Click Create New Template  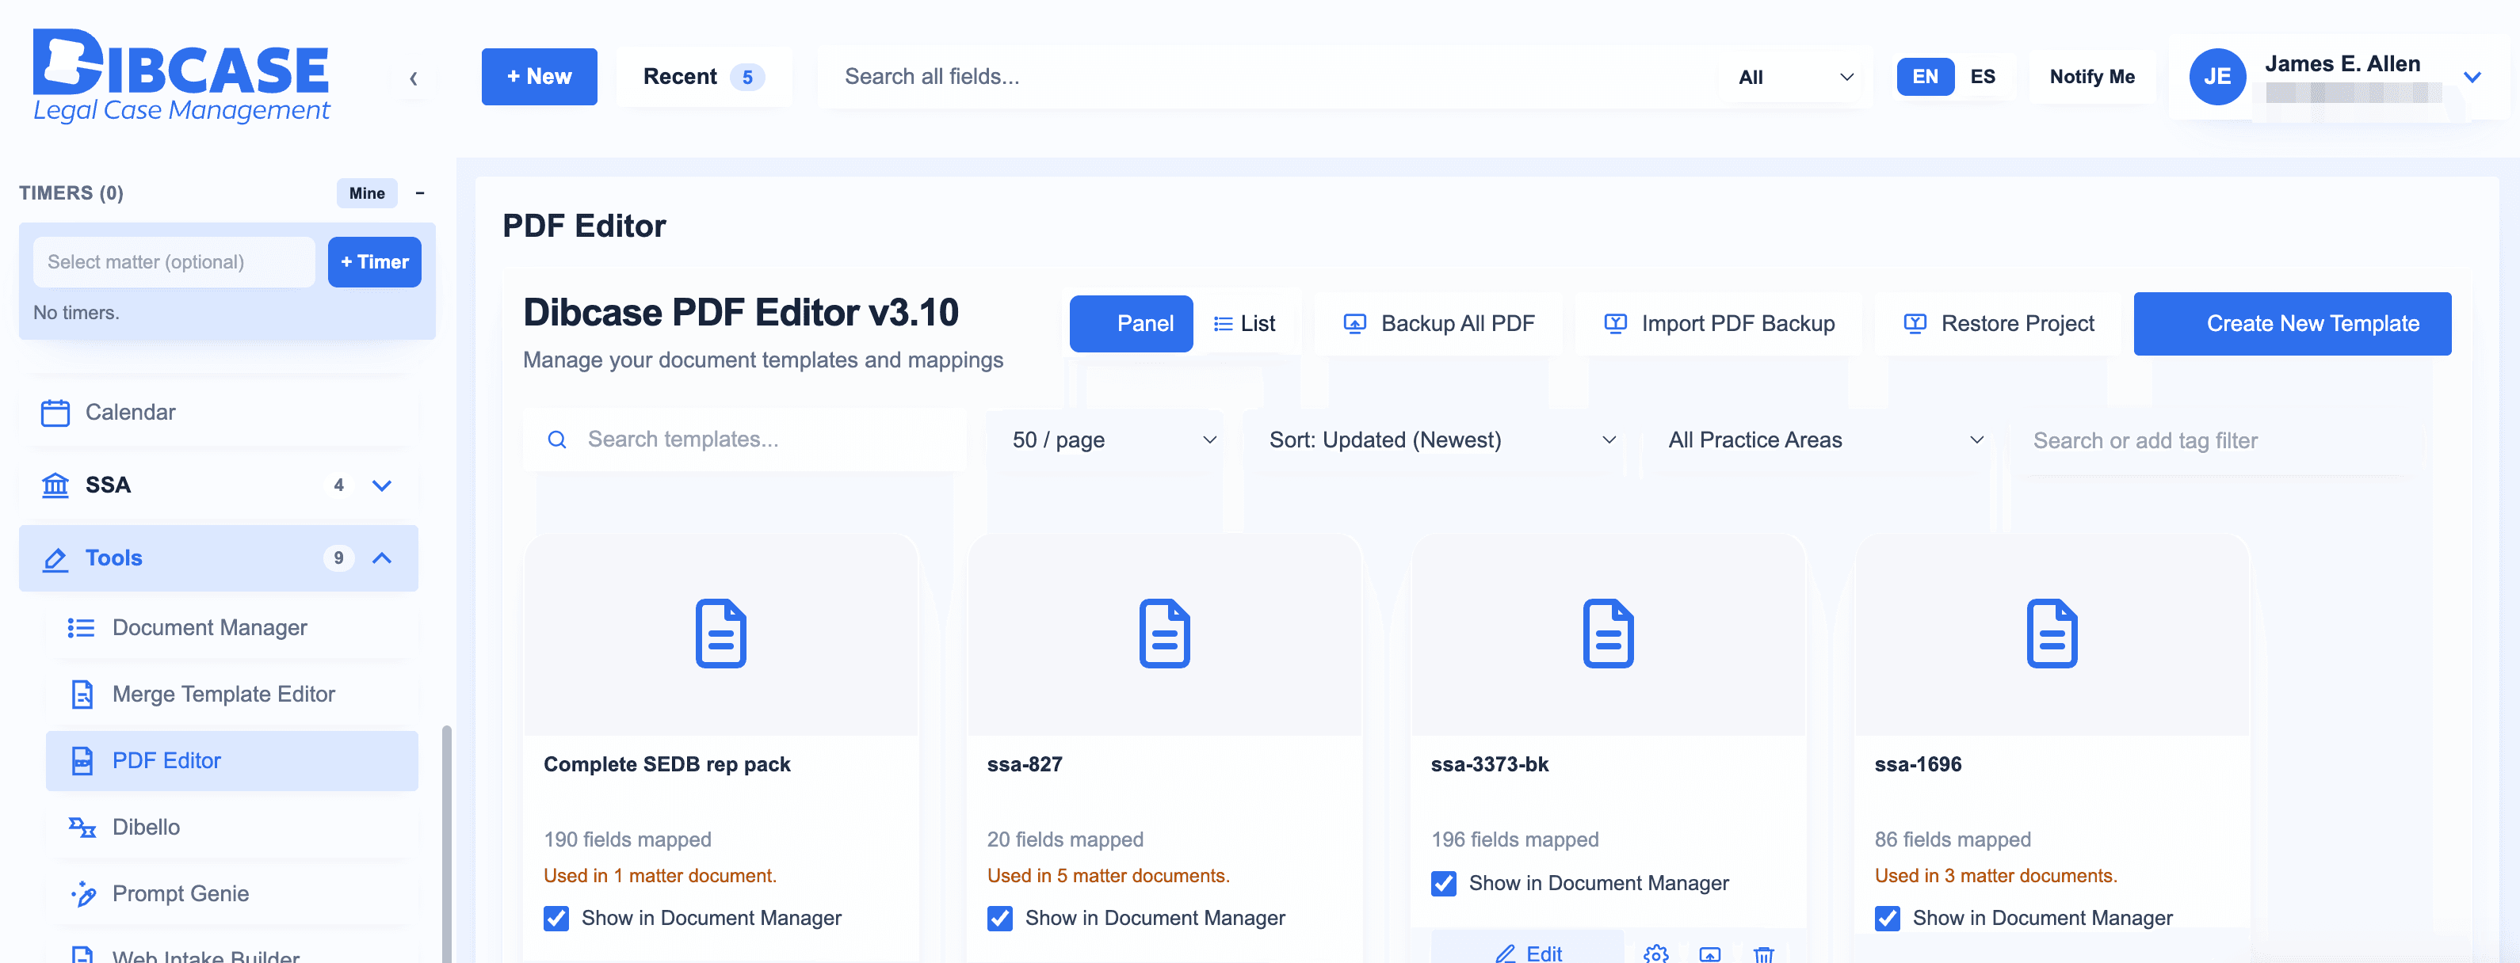tap(2292, 324)
